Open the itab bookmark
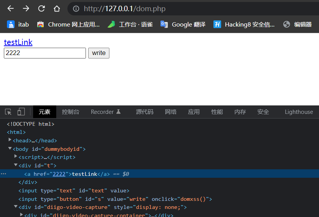 click(18, 24)
